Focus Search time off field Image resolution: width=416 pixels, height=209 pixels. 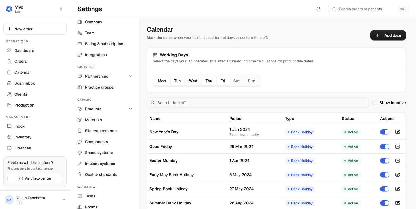tap(258, 103)
